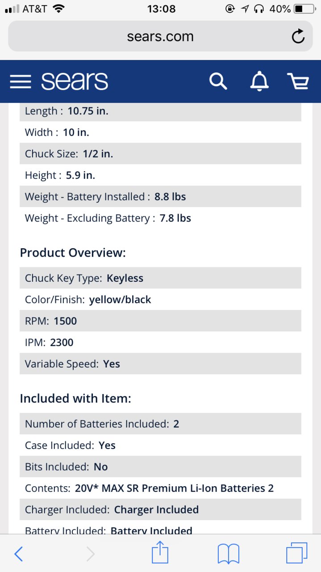321x572 pixels.
Task: Tap the Weight - Battery Installed row
Action: pyautogui.click(x=160, y=196)
